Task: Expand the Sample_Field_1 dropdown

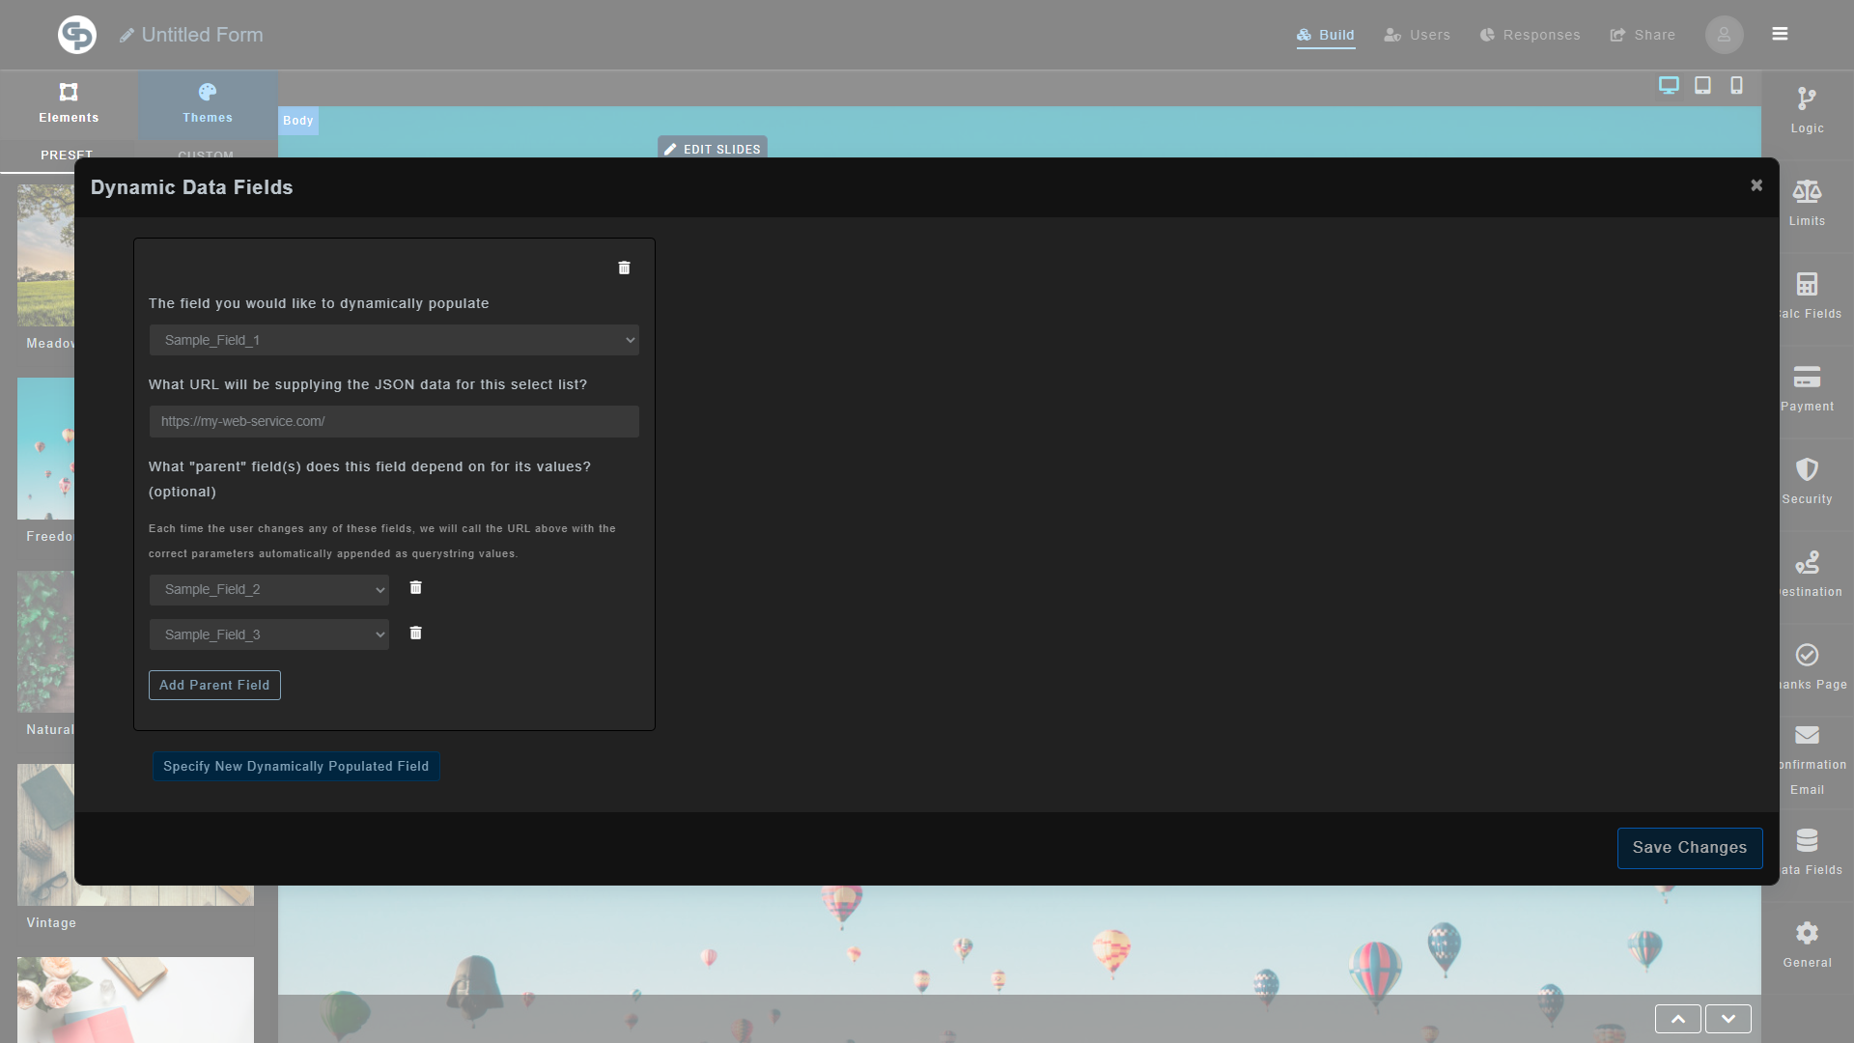Action: click(394, 340)
